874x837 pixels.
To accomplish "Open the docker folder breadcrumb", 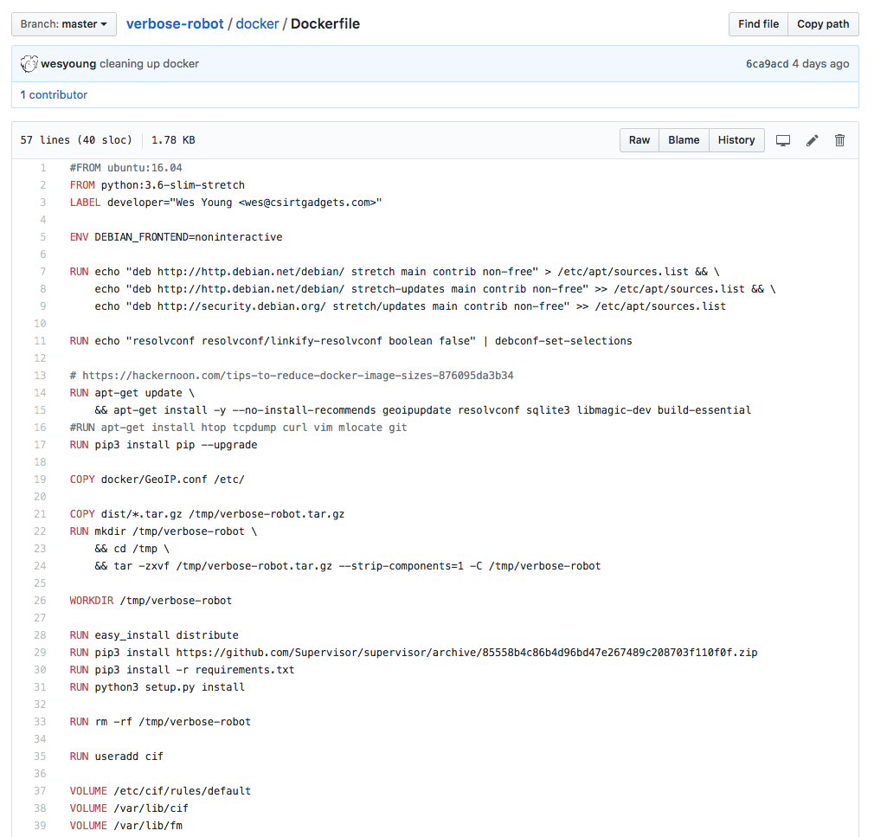I will (257, 24).
